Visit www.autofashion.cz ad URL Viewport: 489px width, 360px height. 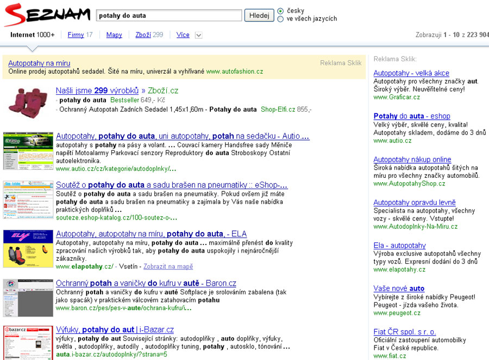click(235, 72)
